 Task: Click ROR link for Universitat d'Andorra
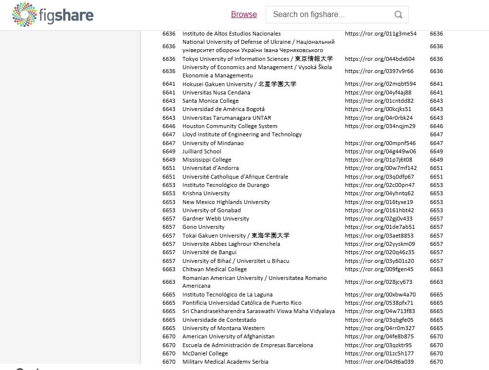pyautogui.click(x=381, y=168)
